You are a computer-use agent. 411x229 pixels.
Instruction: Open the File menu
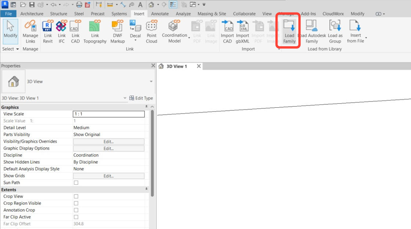pos(8,14)
